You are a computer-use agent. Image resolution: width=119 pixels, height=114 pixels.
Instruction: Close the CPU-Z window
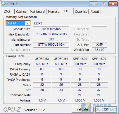tap(113, 4)
